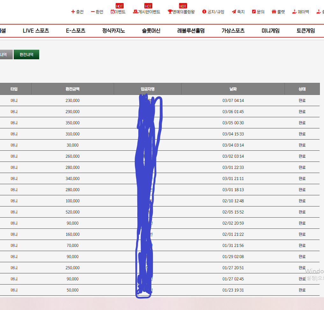The image size is (324, 310).
Task: Open the 이벤트 calendar icon
Action: coord(112,12)
